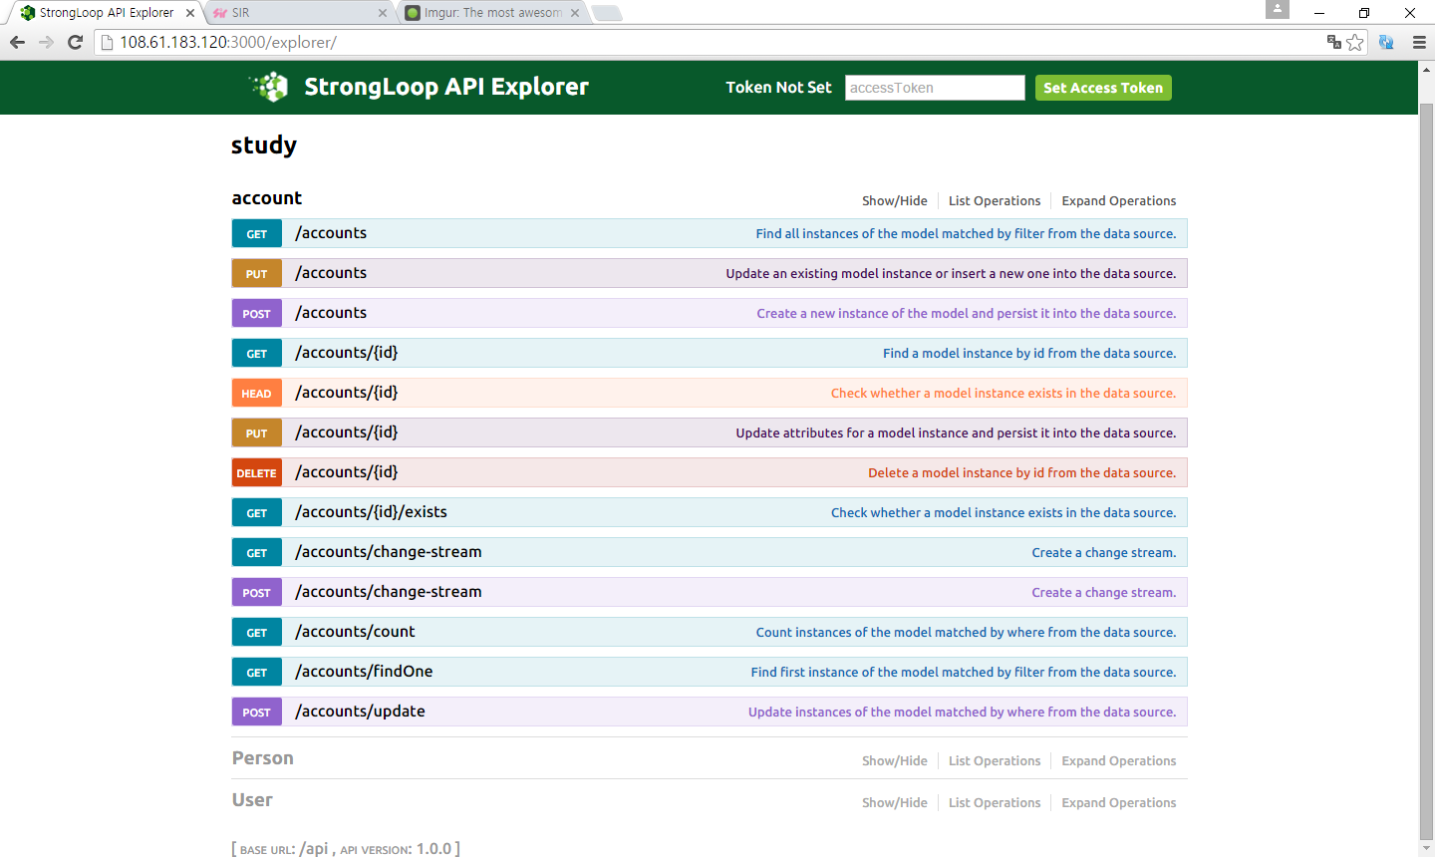Image resolution: width=1435 pixels, height=857 pixels.
Task: Expand Operations for the User model
Action: point(1118,802)
